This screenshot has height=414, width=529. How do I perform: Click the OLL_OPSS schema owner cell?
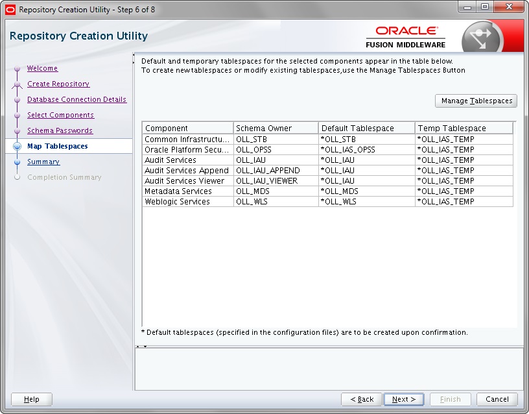(x=276, y=150)
